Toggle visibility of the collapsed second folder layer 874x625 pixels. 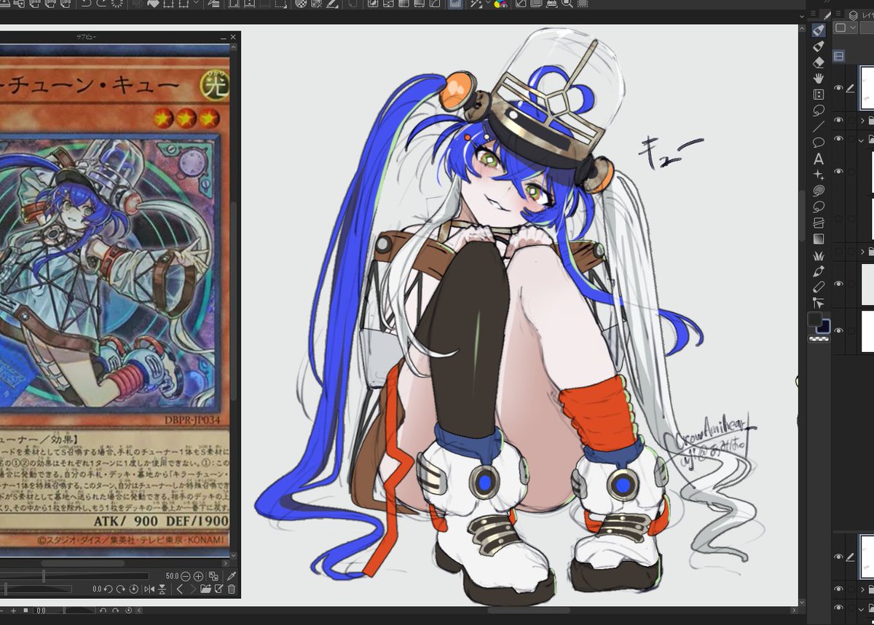click(x=838, y=120)
